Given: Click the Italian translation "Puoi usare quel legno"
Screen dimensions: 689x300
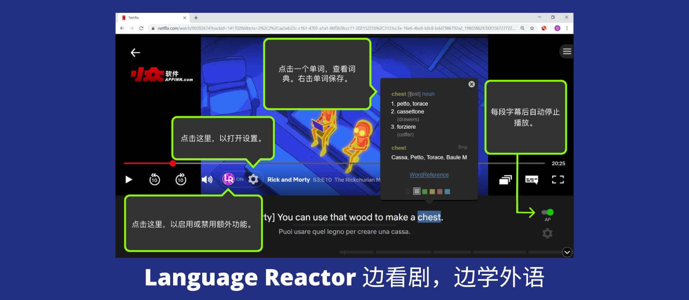Looking at the screenshot, I should [x=312, y=232].
